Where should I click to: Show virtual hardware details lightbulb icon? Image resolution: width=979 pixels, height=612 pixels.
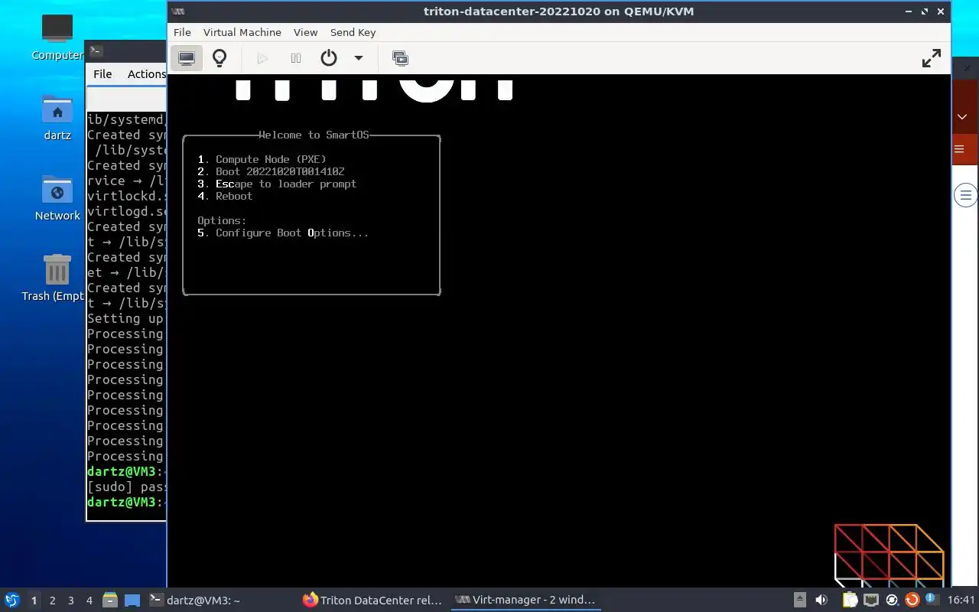[220, 58]
